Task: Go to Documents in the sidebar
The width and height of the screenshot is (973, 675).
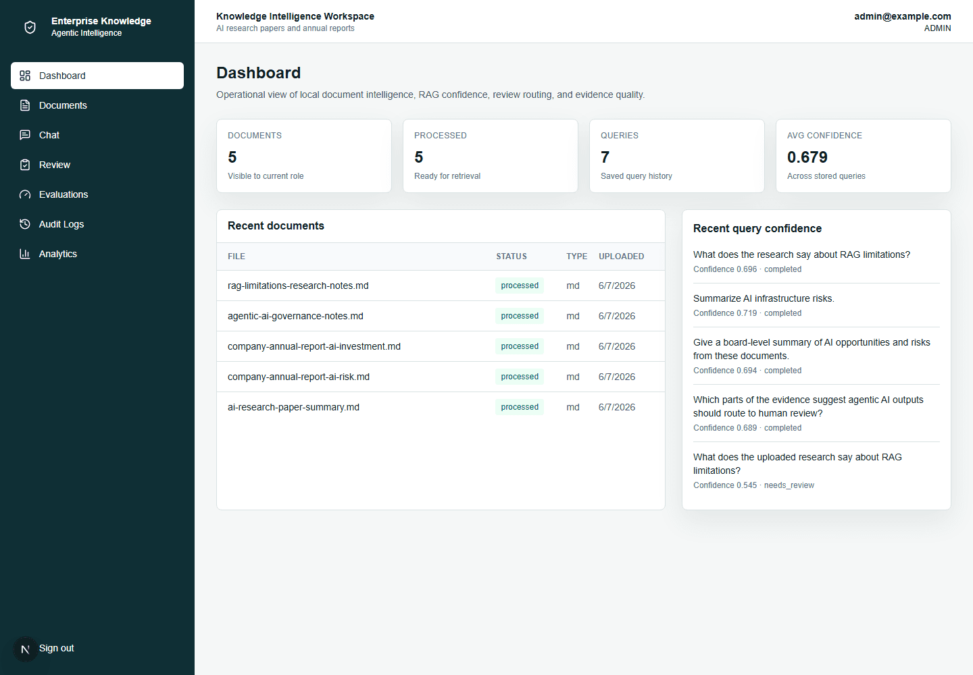Action: pyautogui.click(x=97, y=105)
